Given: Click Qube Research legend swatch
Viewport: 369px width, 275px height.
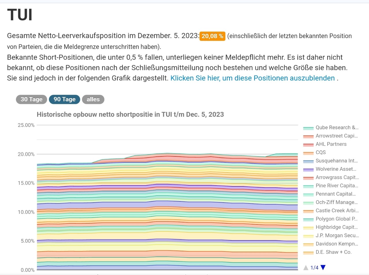Looking at the screenshot, I should click(x=308, y=128).
